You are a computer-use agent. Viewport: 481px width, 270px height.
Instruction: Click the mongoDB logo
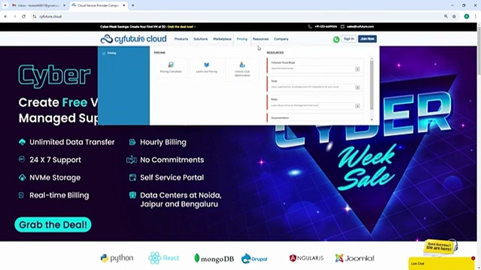pyautogui.click(x=214, y=258)
